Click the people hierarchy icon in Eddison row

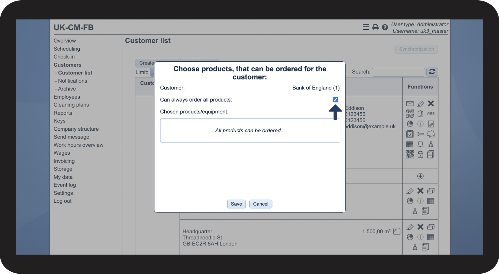[431, 144]
